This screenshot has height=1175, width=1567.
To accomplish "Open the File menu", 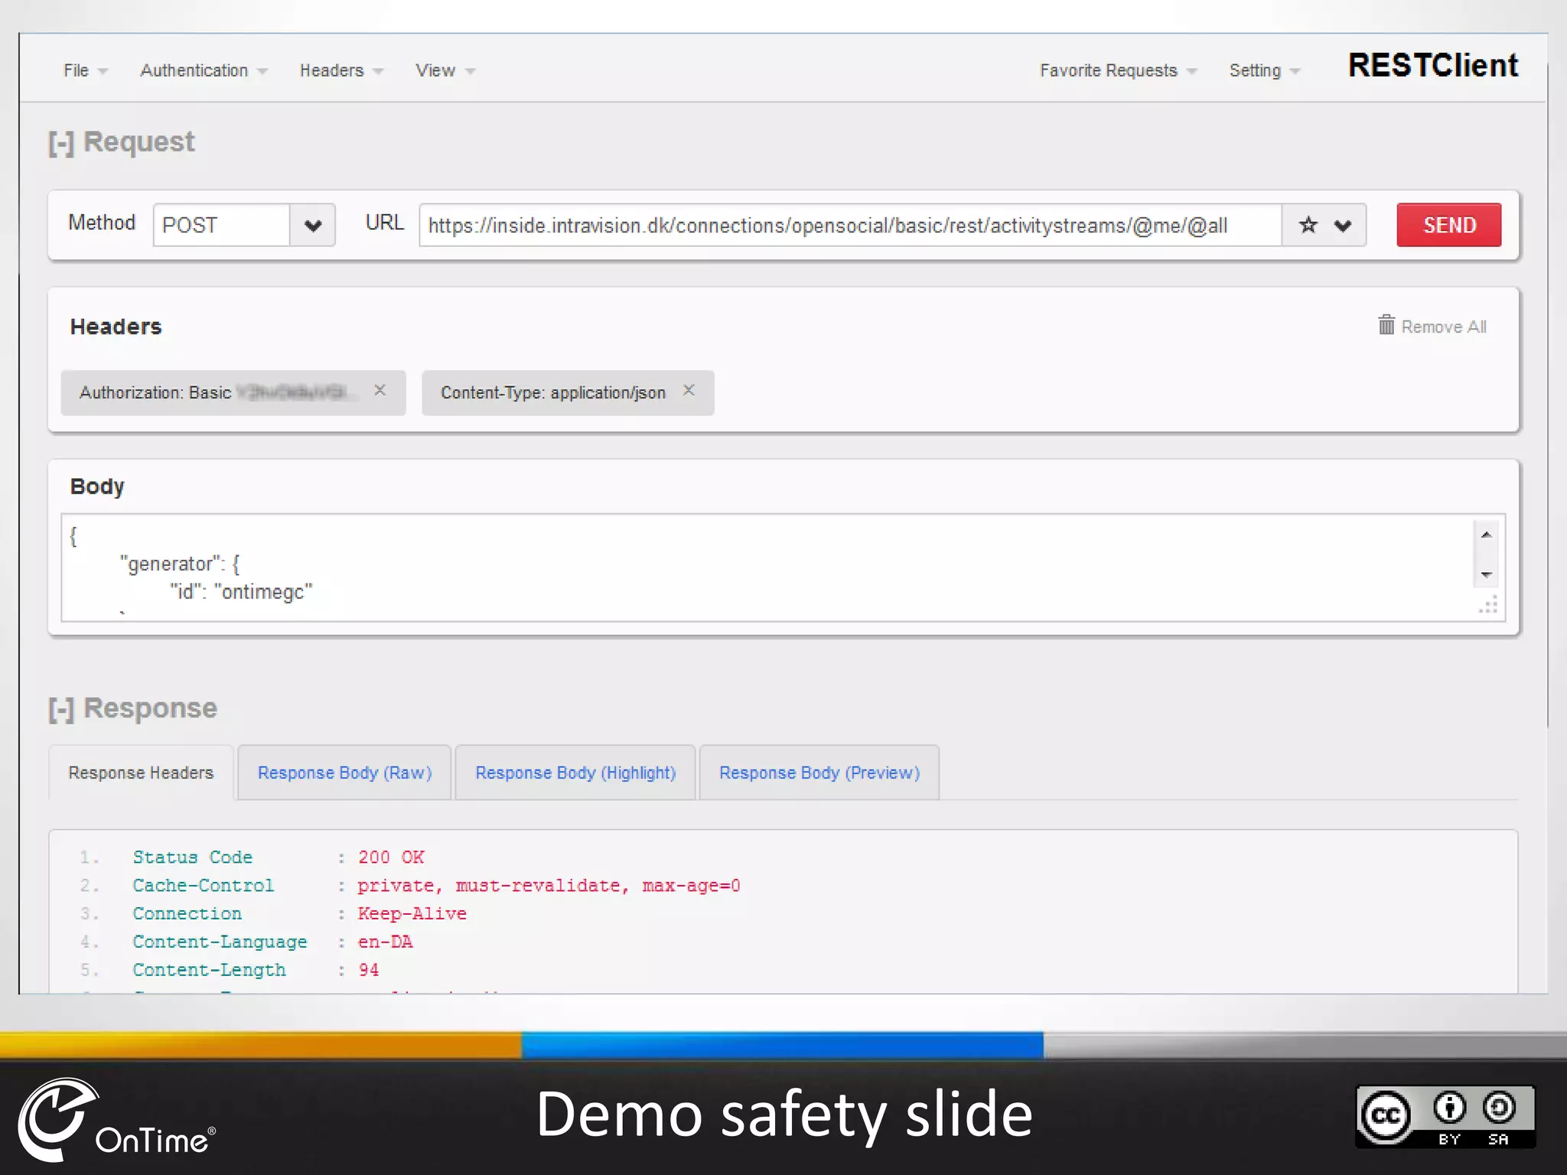I will [x=85, y=70].
